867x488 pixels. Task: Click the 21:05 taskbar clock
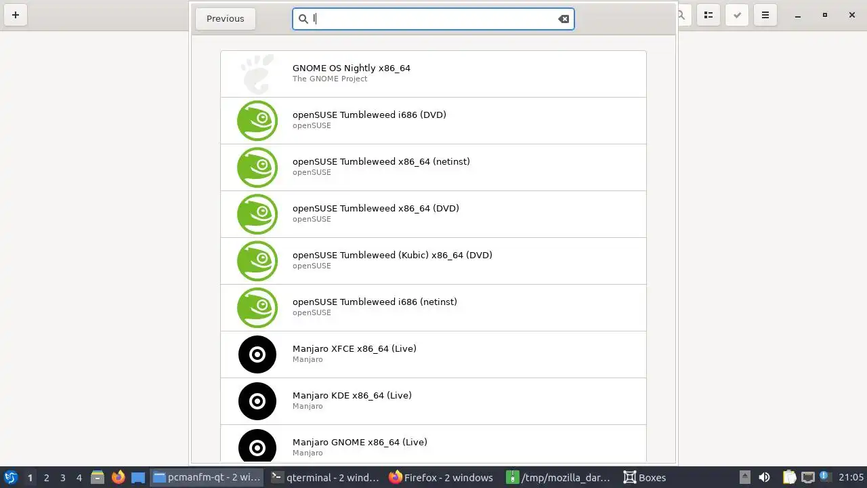pyautogui.click(x=851, y=477)
